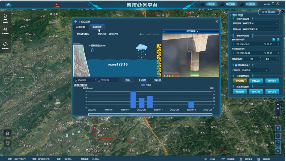Open the wind meteorological forecast sidebar item

[x=5, y=31]
